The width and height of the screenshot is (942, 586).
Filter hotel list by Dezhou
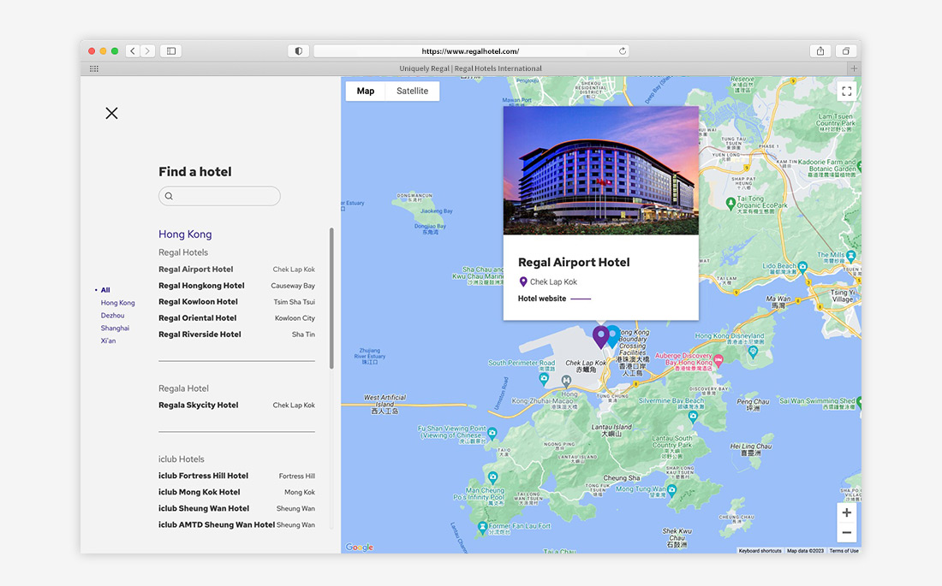112,315
